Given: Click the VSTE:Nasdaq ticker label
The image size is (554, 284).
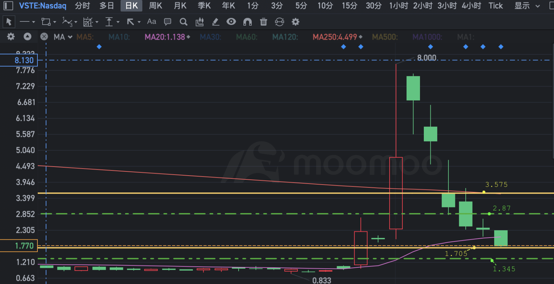Looking at the screenshot, I should [x=43, y=6].
